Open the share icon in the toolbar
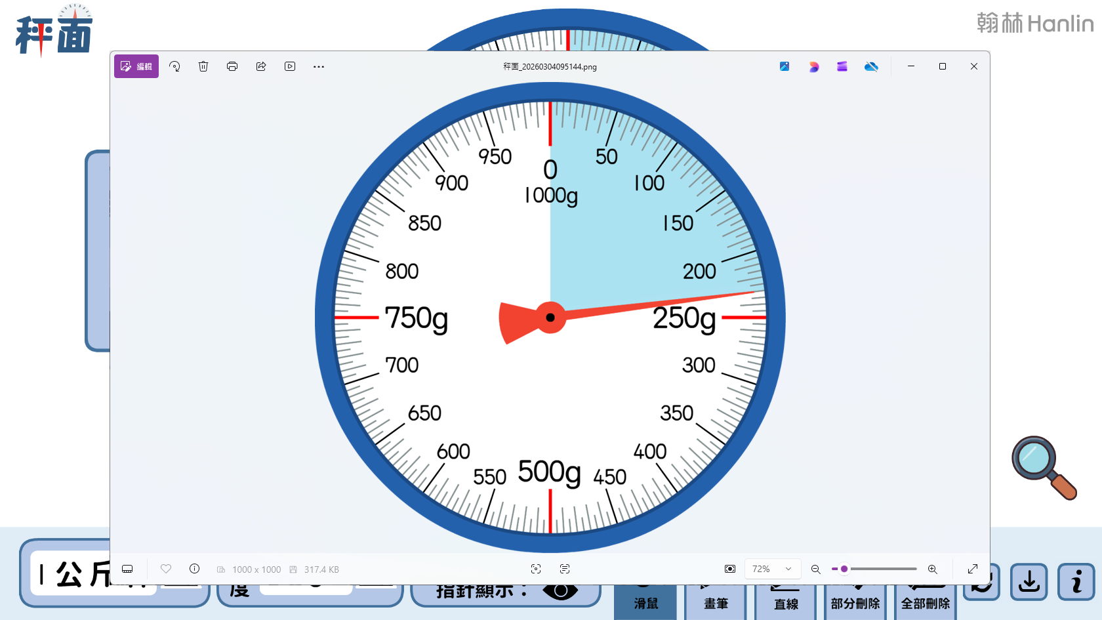Screen dimensions: 1102x620 coord(261,66)
